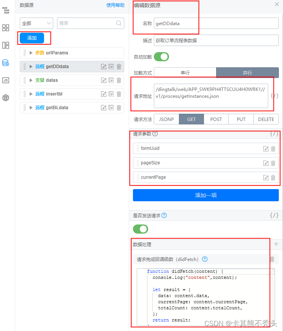Click the 描述 input field

coord(216,40)
